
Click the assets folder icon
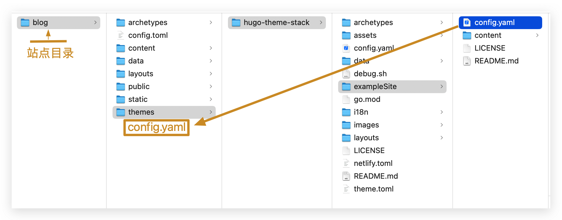(346, 36)
